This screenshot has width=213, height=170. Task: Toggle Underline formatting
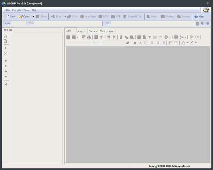pos(145,43)
